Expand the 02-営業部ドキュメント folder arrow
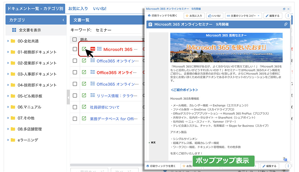The width and height of the screenshot is (299, 172). 8,63
